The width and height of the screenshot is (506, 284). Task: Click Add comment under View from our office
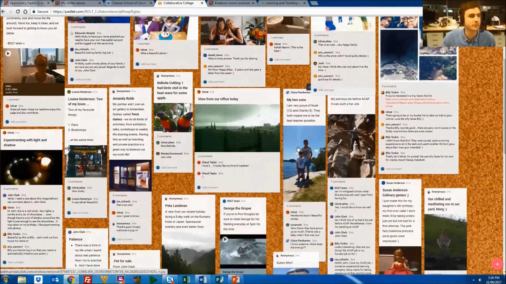coord(210,187)
